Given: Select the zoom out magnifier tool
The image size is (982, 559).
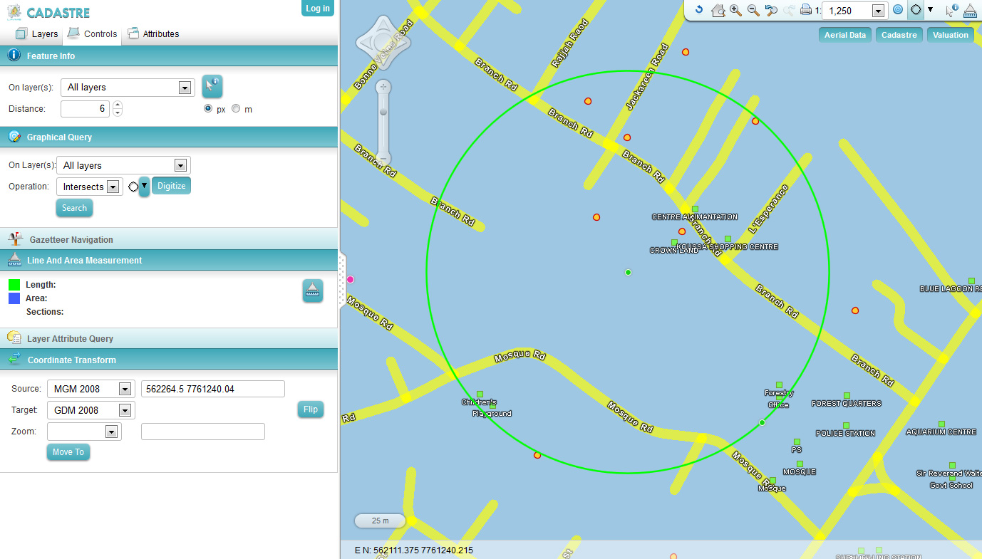Looking at the screenshot, I should tap(753, 10).
